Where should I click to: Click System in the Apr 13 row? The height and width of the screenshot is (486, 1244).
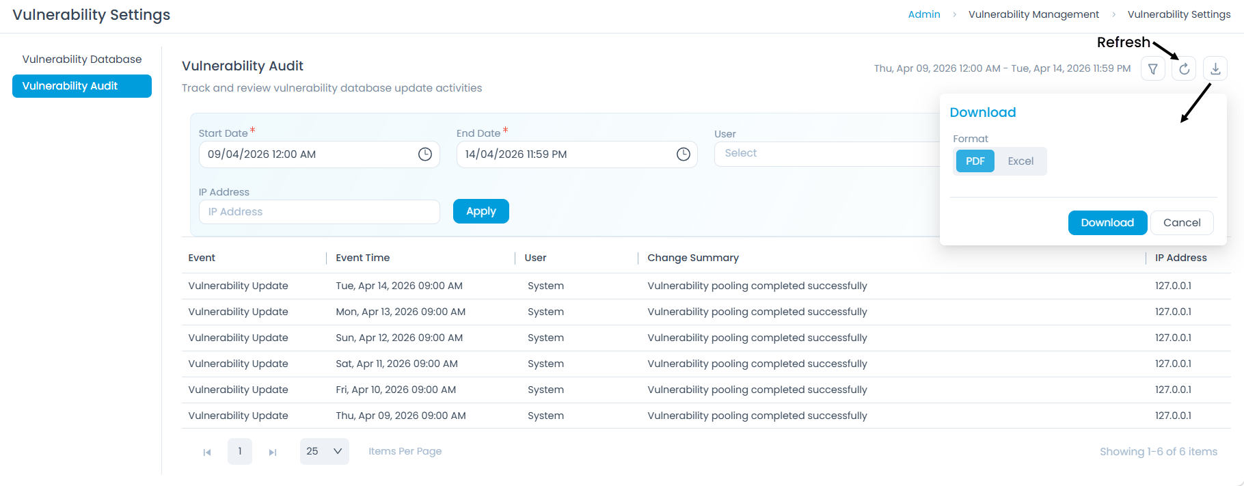(545, 312)
